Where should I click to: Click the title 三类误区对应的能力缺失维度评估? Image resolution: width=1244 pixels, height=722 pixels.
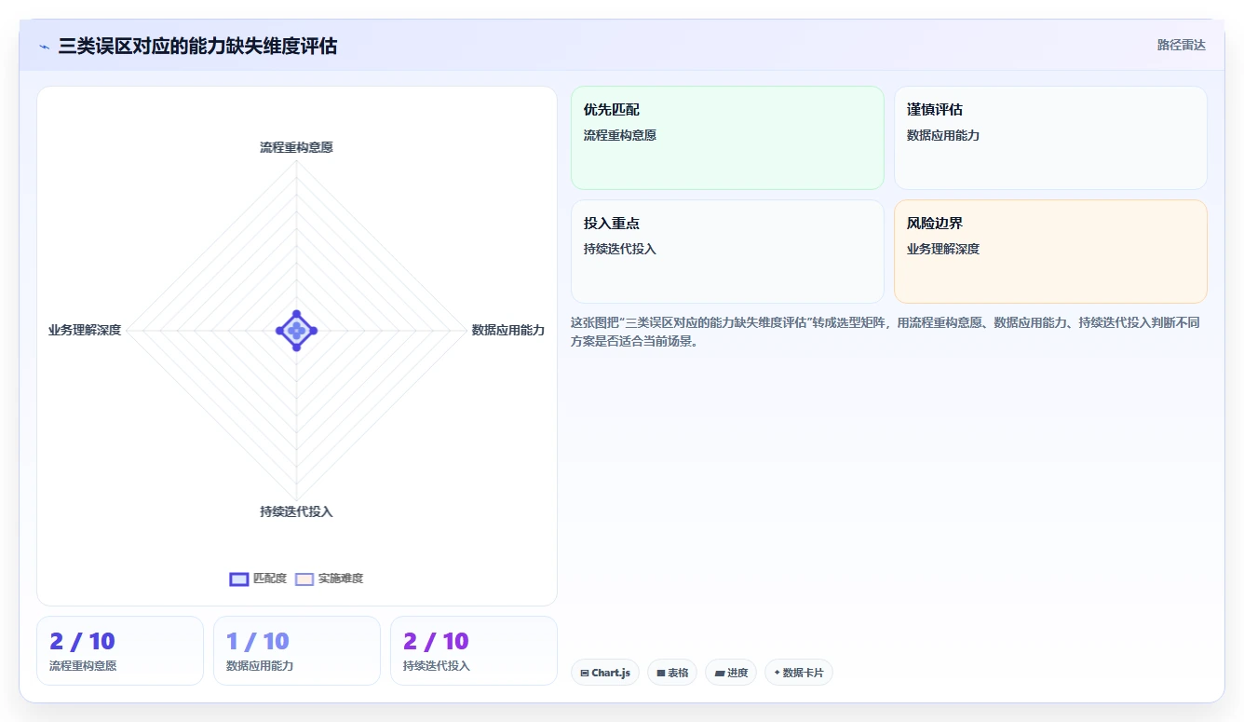coord(197,46)
